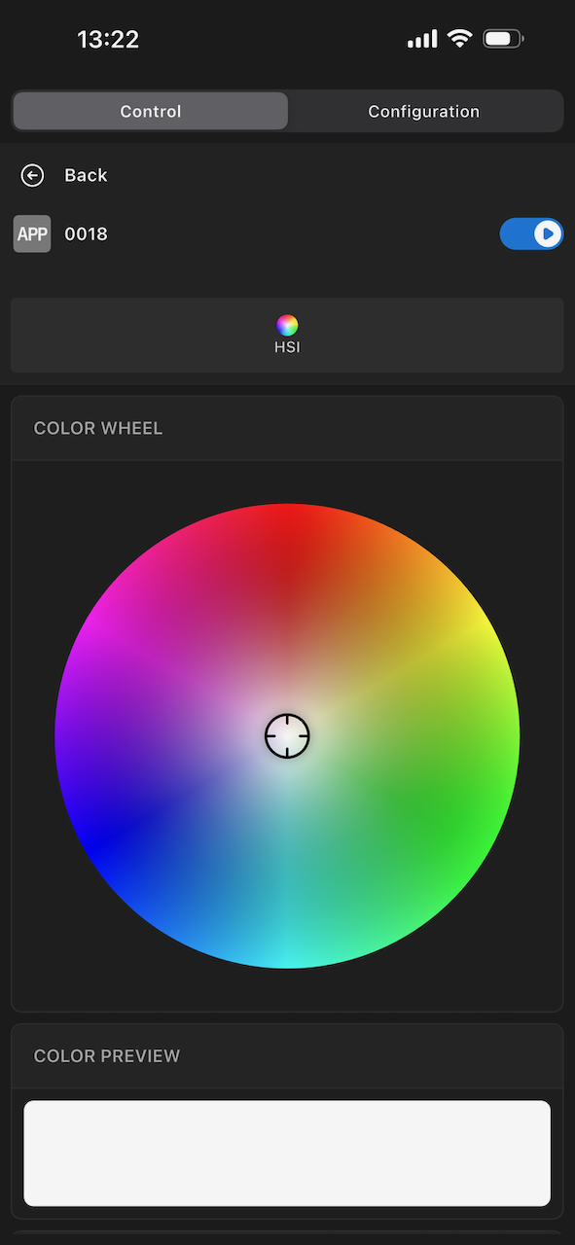The image size is (575, 1245).
Task: Select device name 0018
Action: (x=86, y=234)
